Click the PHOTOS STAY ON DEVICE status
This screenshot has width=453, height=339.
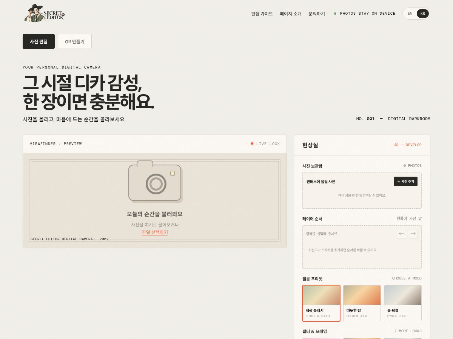(365, 14)
